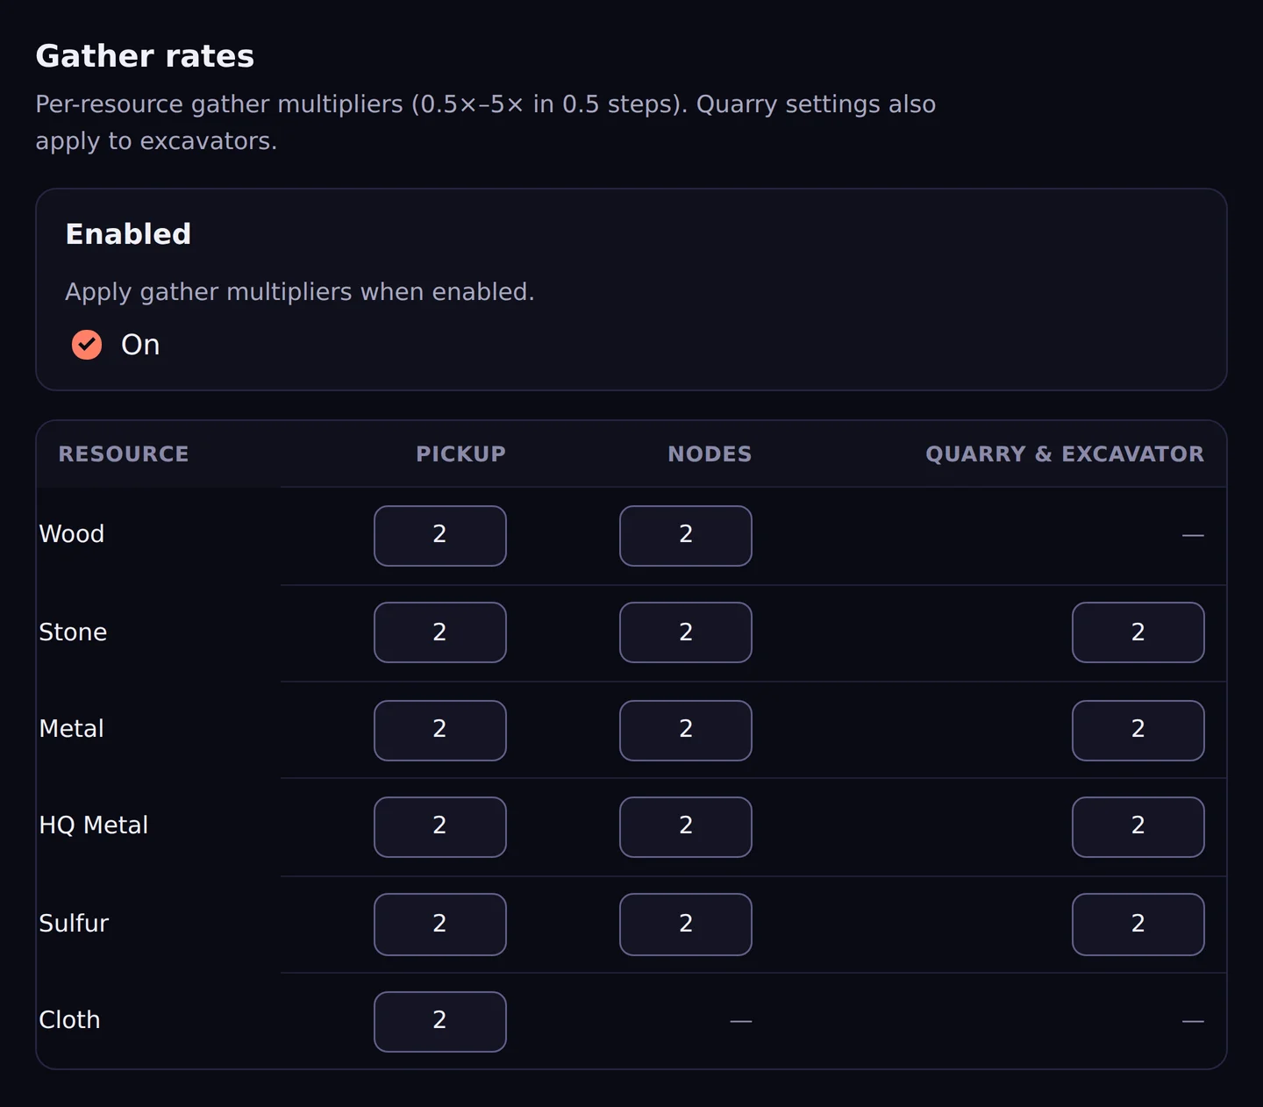Select the Stone row label
This screenshot has width=1263, height=1107.
(73, 632)
